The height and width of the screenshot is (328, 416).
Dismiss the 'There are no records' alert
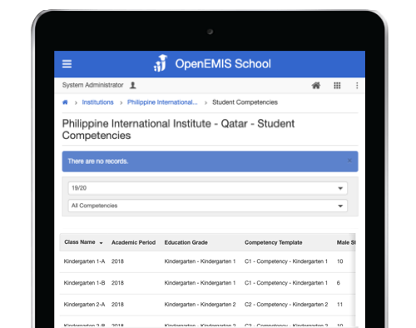(349, 161)
